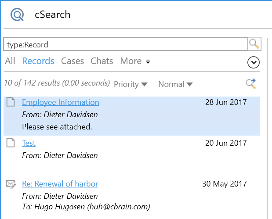Open the Priority sort dropdown
The width and height of the screenshot is (272, 219).
131,84
